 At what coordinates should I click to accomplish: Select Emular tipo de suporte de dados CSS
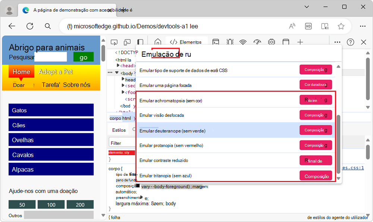[x=235, y=70]
